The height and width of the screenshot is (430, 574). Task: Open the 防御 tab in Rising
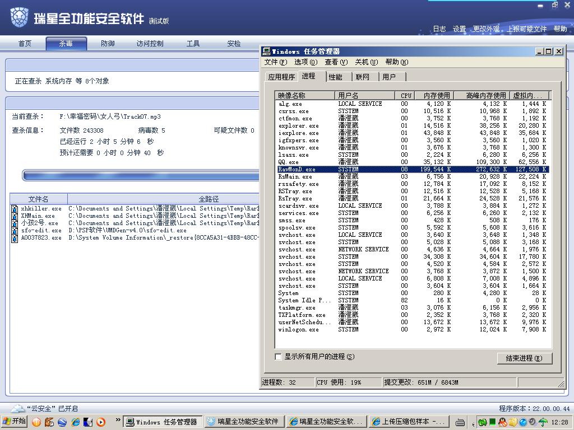pos(108,44)
